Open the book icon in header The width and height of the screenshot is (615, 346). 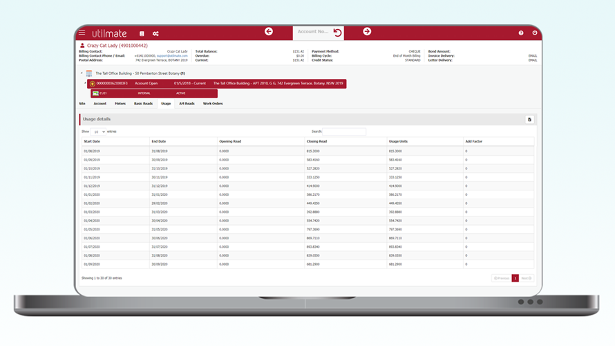tap(142, 34)
